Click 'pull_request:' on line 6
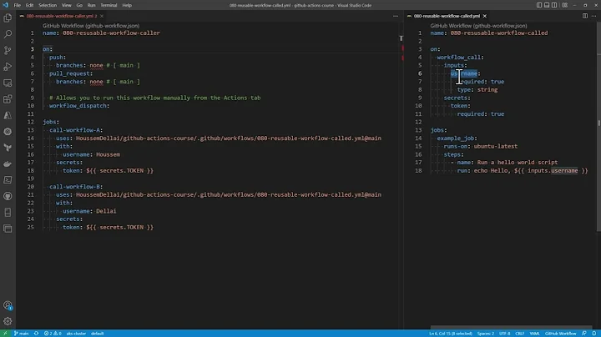601x337 pixels. (71, 73)
